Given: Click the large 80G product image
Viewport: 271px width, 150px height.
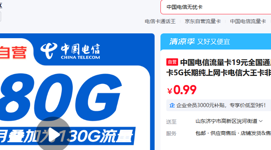Looking at the screenshot, I should click(77, 92).
